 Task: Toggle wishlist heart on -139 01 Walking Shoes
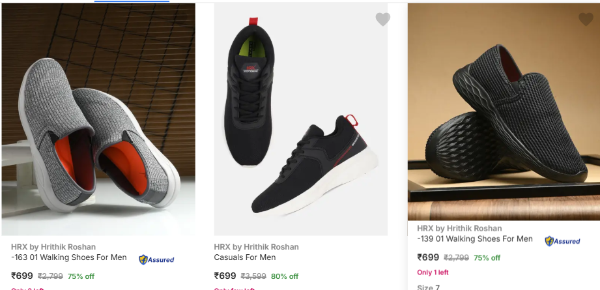pyautogui.click(x=586, y=20)
